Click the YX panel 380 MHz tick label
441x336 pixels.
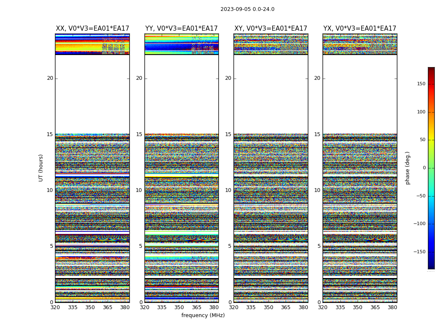click(392, 307)
